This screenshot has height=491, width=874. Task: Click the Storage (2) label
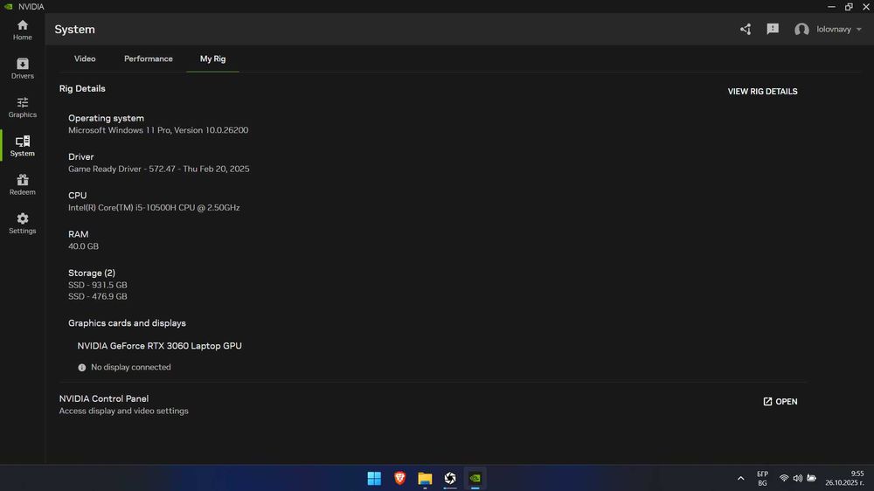92,273
